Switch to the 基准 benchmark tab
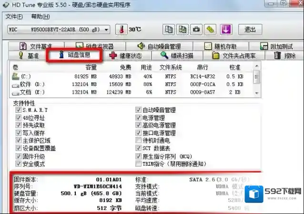This screenshot has width=304, height=214. tap(28, 56)
